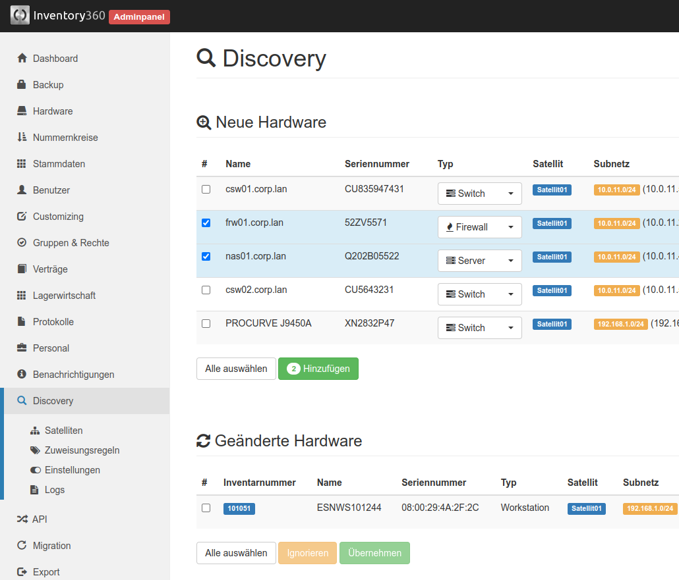Open the Switch dropdown for PROCURVE J9450A
This screenshot has height=580, width=679.
pos(480,327)
